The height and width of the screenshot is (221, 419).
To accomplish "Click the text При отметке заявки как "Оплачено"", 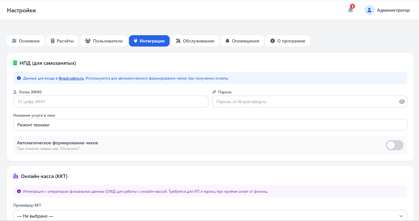I will [x=49, y=148].
